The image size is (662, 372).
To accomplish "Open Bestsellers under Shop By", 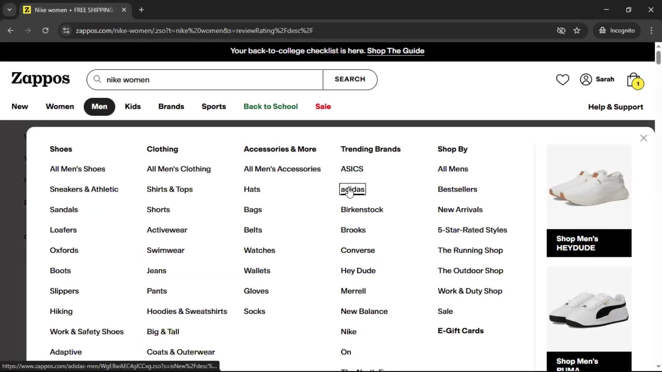I will (x=457, y=189).
